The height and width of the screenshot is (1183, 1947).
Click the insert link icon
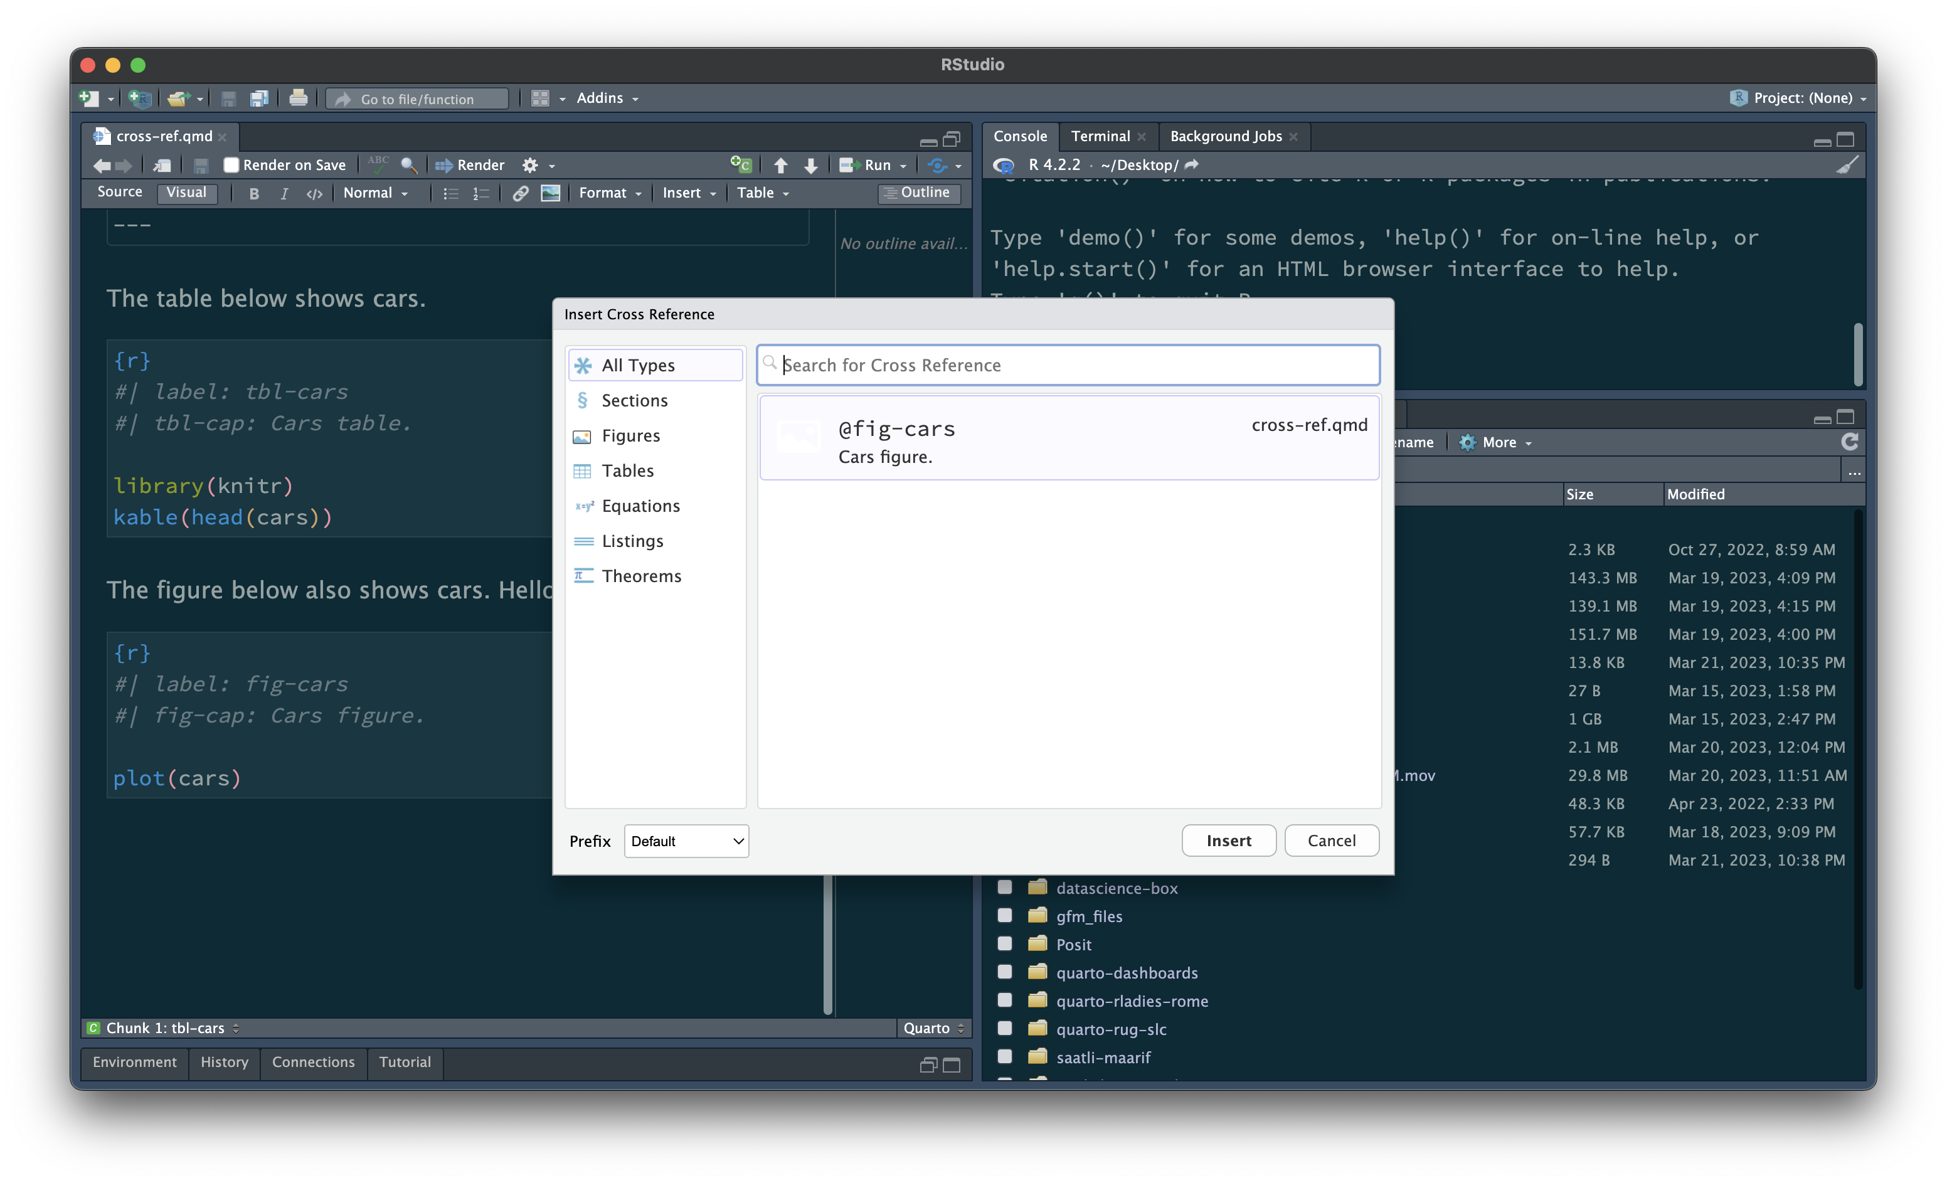520,194
